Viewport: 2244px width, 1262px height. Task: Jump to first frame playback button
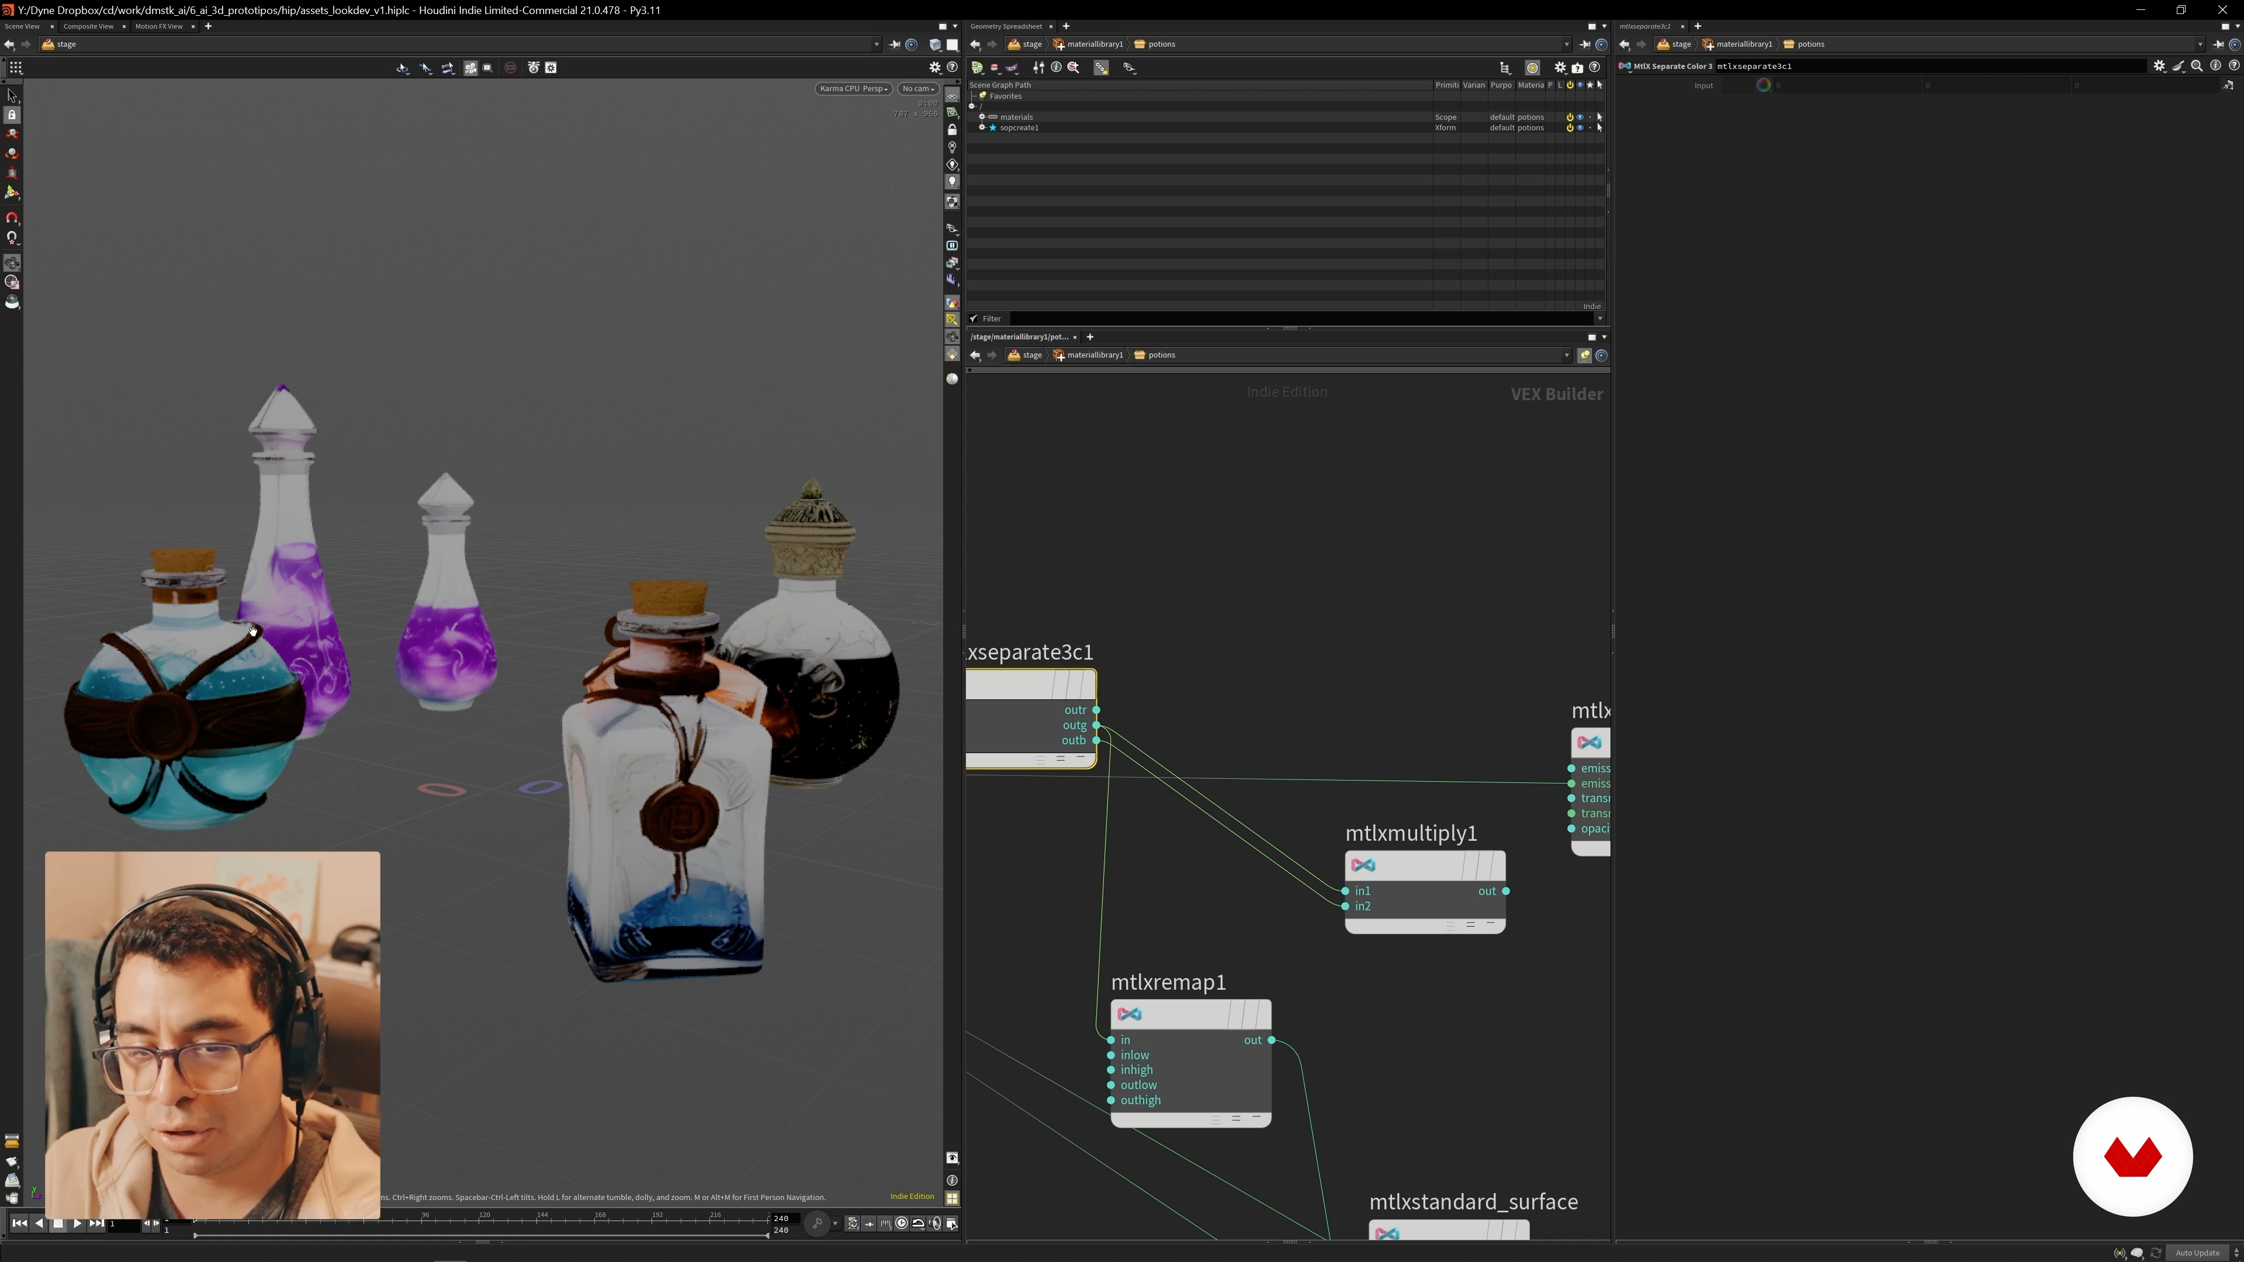tap(19, 1223)
